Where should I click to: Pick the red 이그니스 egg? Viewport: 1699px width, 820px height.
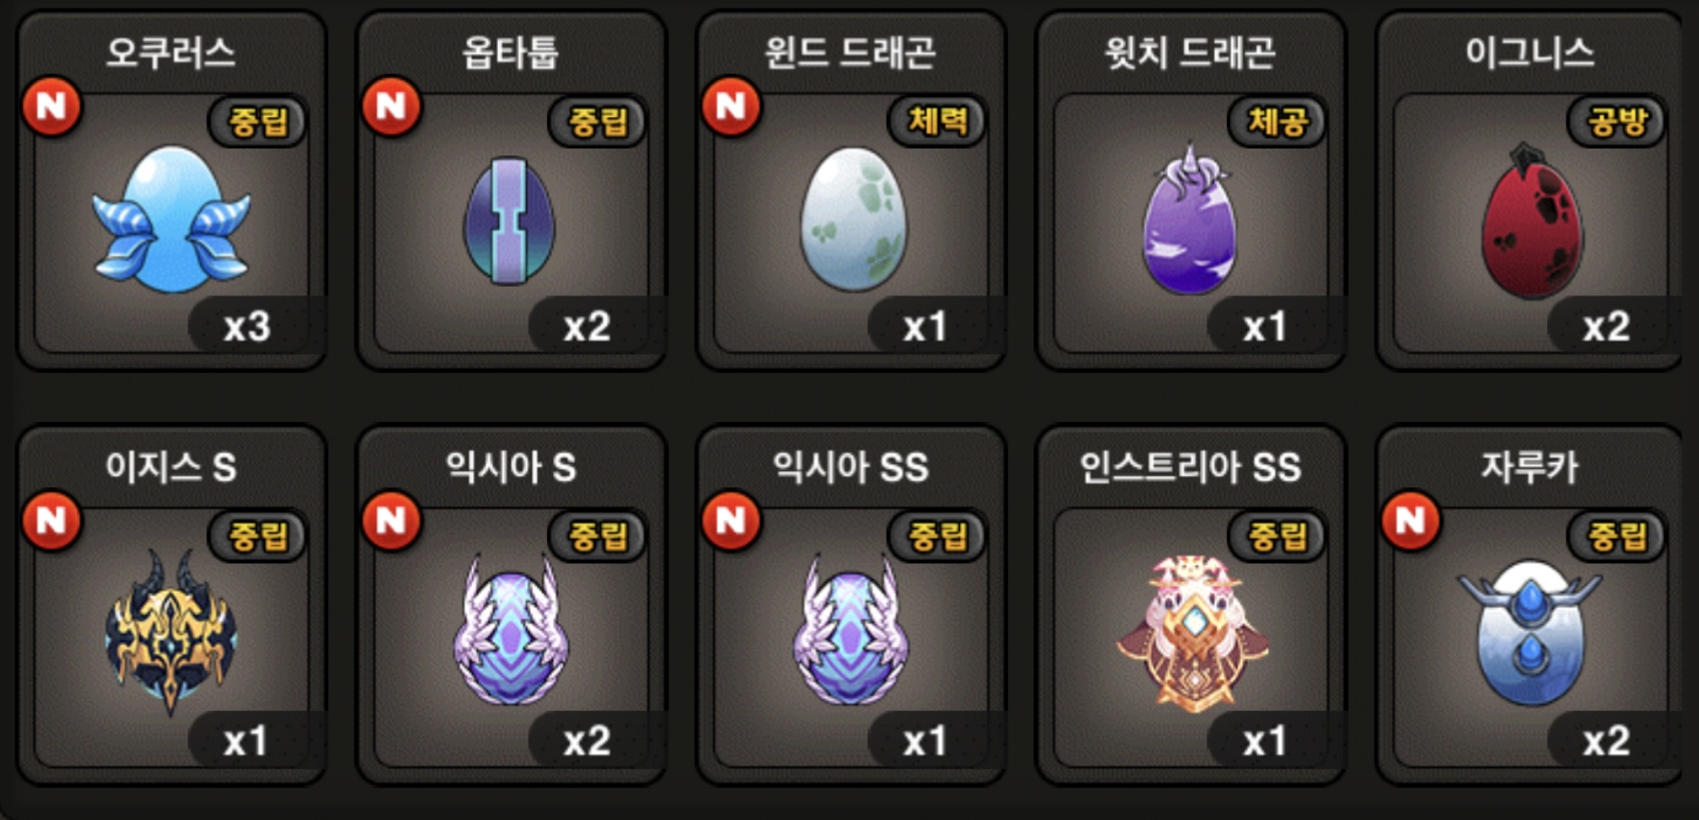pos(1532,221)
